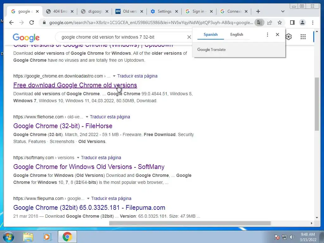The width and height of the screenshot is (324, 243).
Task: Switch to the Sign in tab
Action: click(198, 11)
